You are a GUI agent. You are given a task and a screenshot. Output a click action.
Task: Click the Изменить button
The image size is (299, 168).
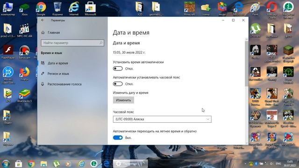[123, 100]
